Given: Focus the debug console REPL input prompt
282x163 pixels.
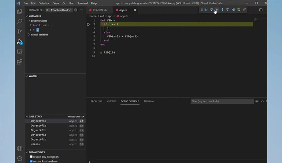Looking at the screenshot, I should coord(177,162).
